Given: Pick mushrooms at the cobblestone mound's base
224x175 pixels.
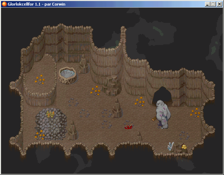Looking at the screenshot, I should (x=40, y=135).
